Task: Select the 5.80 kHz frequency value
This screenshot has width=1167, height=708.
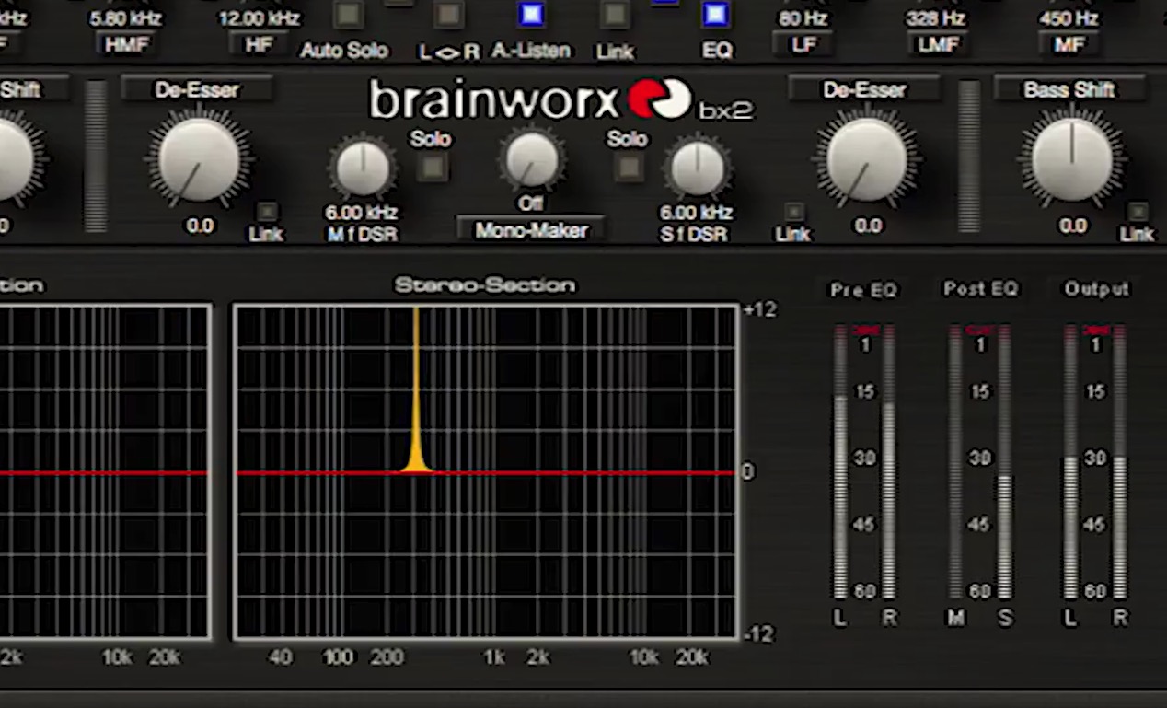Action: coord(126,18)
